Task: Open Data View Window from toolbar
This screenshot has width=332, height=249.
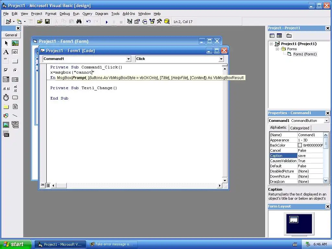Action: click(167, 21)
